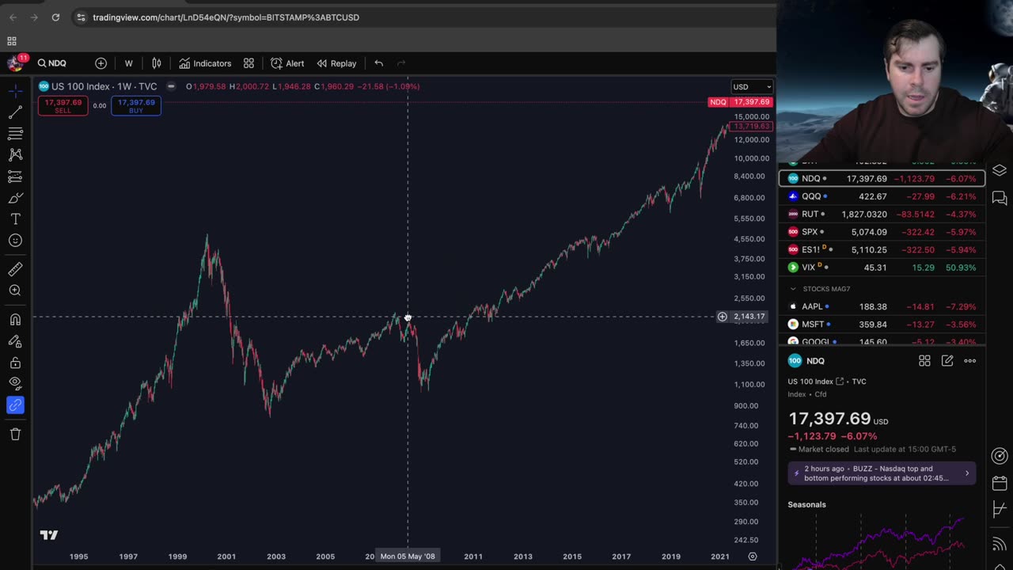Undo the last chart action
The height and width of the screenshot is (570, 1013).
378,63
